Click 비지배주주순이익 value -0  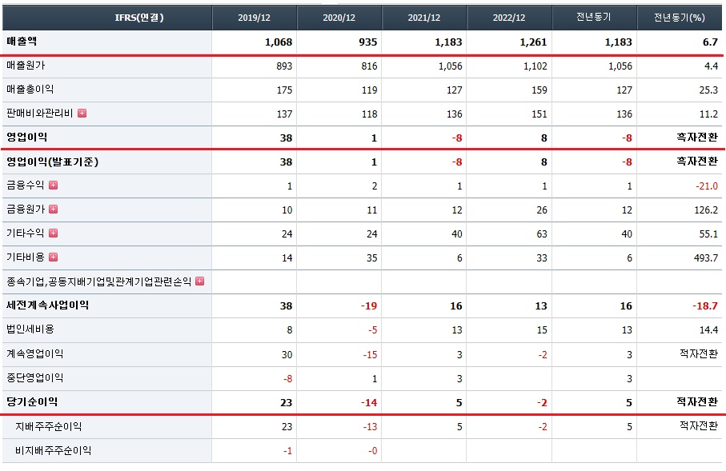[373, 451]
